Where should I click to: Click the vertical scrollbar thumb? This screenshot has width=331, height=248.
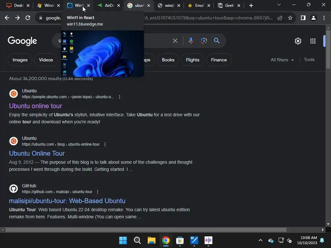click(x=328, y=49)
